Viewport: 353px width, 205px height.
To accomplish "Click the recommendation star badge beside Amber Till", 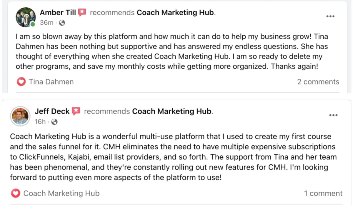I will (82, 13).
